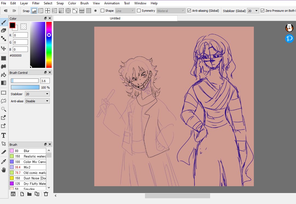Enable the radial snap icon

click(61, 11)
